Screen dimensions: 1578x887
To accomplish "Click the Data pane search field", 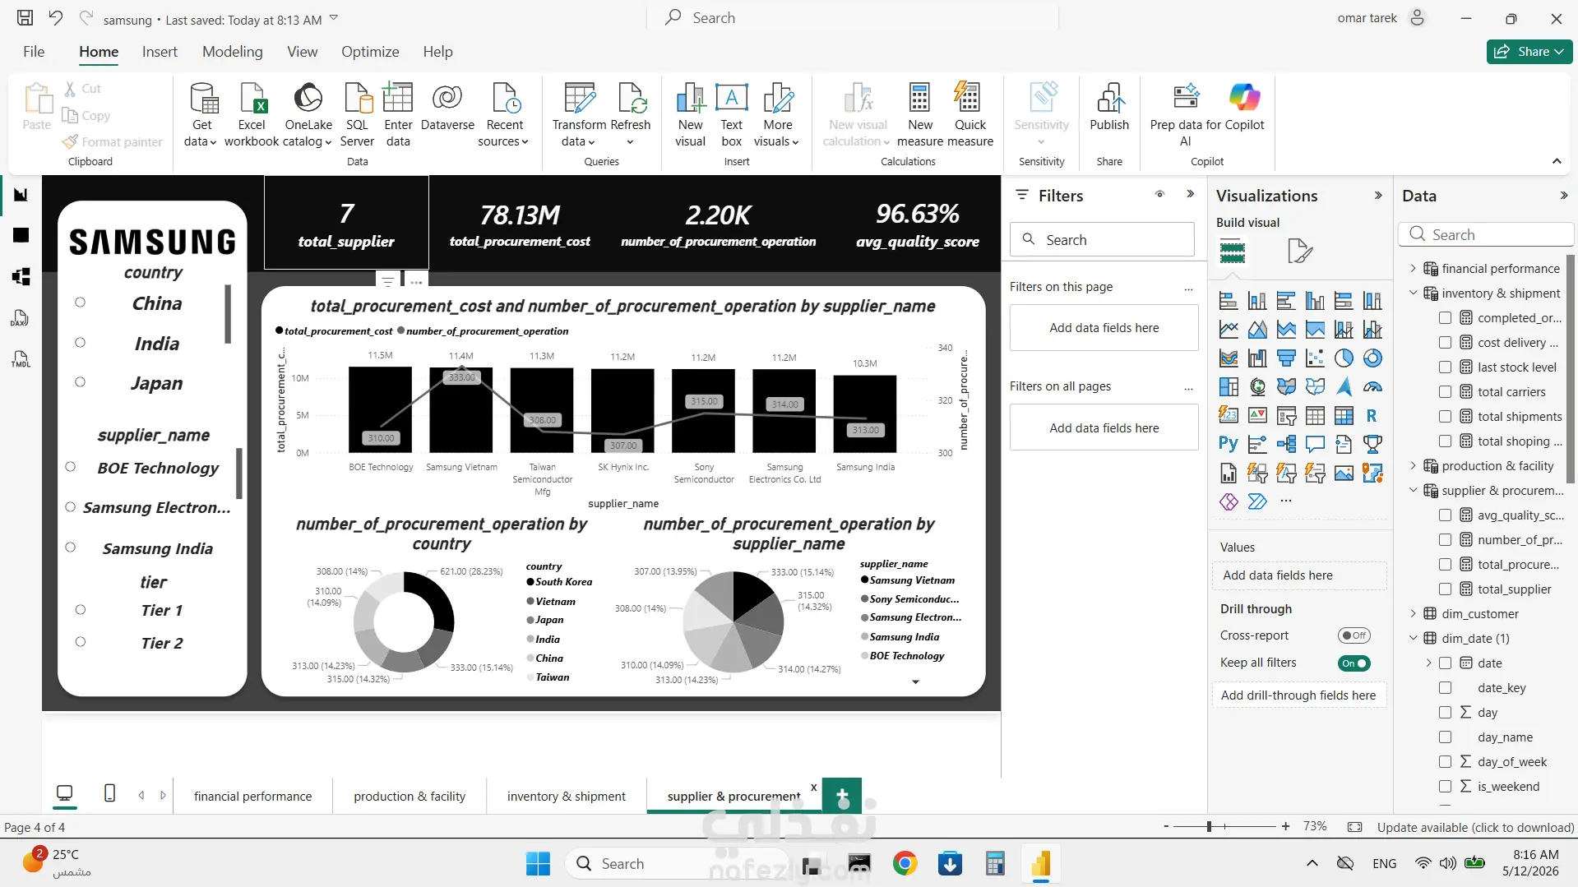I will click(1485, 235).
